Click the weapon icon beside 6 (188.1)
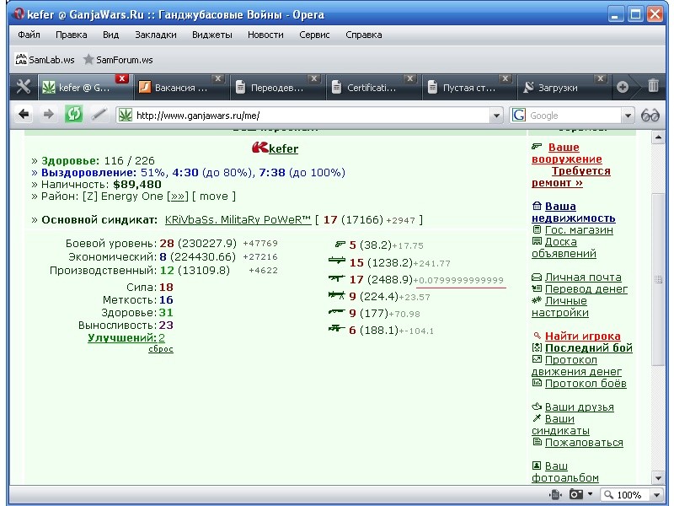Image resolution: width=674 pixels, height=506 pixels. tap(336, 328)
